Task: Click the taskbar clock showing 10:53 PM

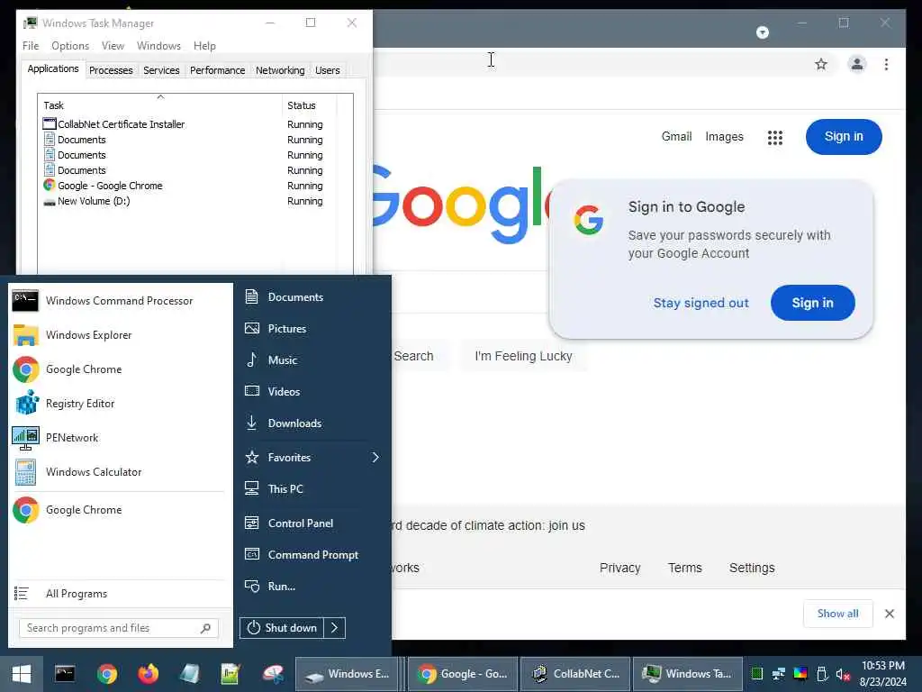Action: 883,674
